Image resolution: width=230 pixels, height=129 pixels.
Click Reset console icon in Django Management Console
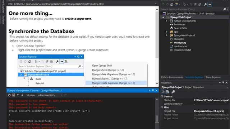pyautogui.click(x=9, y=95)
